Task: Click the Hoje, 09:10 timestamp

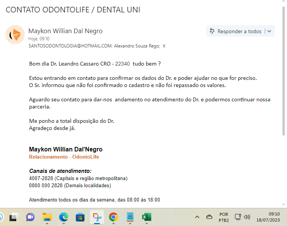Action: 39,39
